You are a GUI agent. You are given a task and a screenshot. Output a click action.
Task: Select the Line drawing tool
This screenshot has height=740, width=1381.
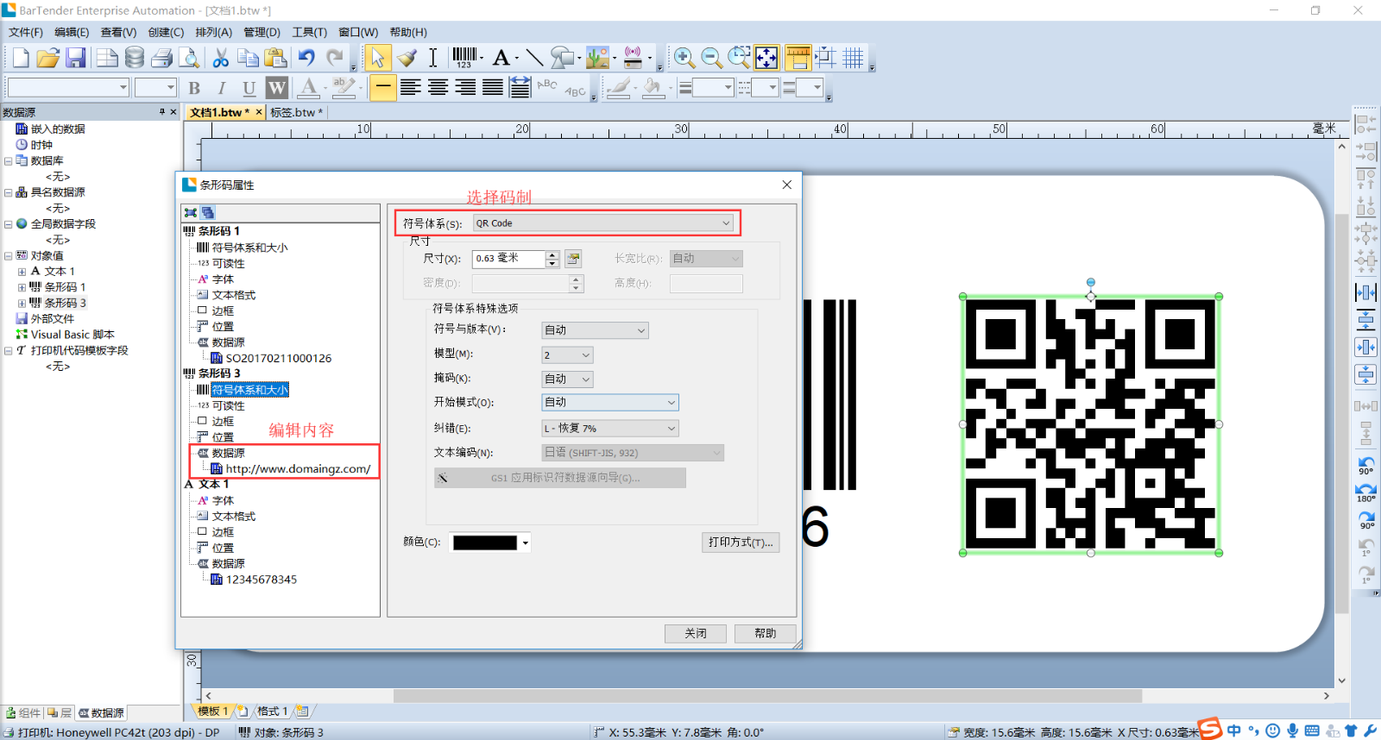click(x=534, y=58)
